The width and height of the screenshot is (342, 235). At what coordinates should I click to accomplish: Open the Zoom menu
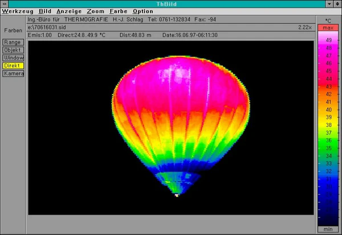click(x=96, y=11)
